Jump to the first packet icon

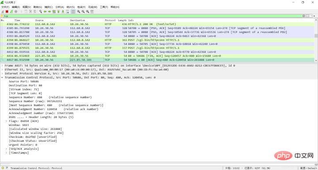coord(58,11)
